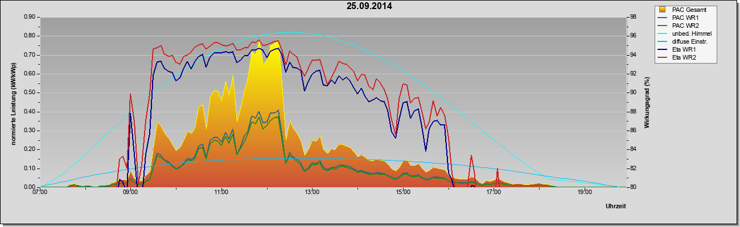
Task: Click the PAC WR2 legend label
Action: [685, 26]
